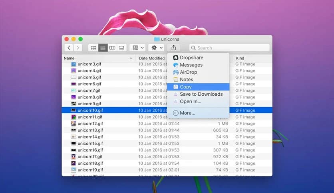
Task: Open the gear Action dropdown menu
Action: pyautogui.click(x=156, y=48)
